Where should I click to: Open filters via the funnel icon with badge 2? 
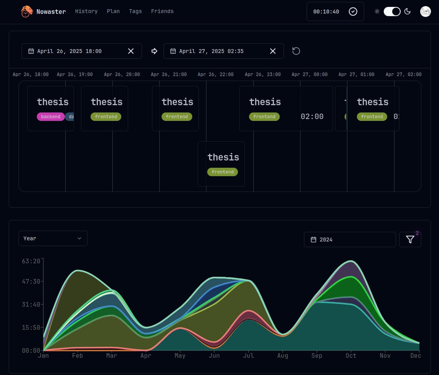tap(410, 239)
